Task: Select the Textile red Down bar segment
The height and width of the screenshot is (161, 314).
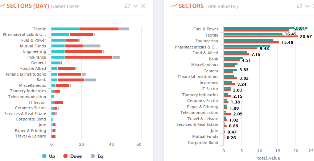Action: point(99,29)
